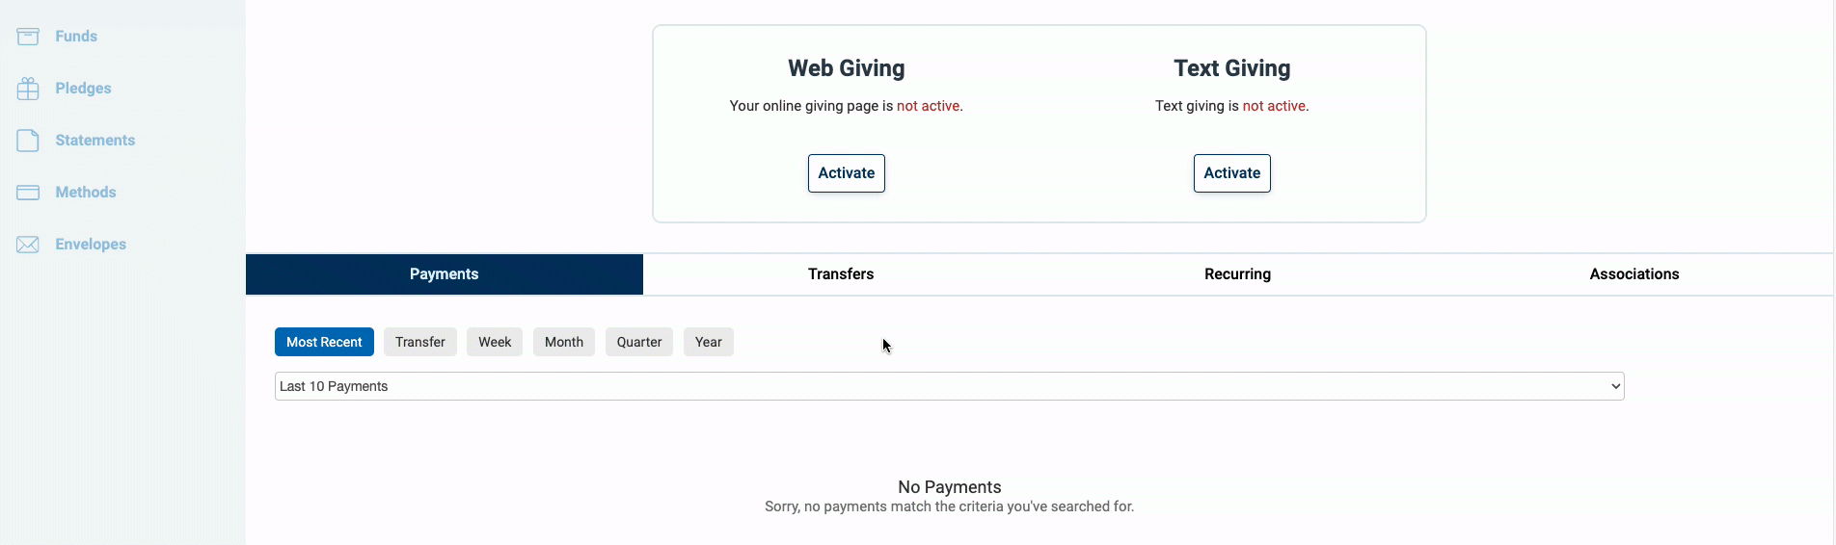Image resolution: width=1836 pixels, height=545 pixels.
Task: Switch to the Recurring tab
Action: pos(1238,274)
